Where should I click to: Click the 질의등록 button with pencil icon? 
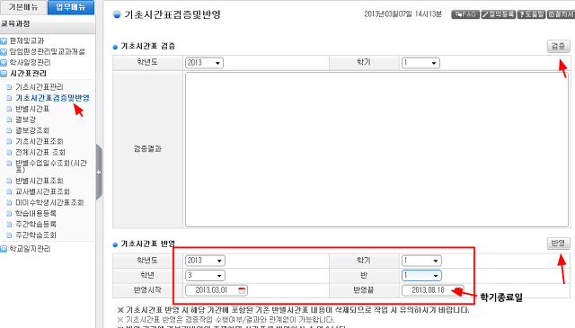pyautogui.click(x=499, y=14)
